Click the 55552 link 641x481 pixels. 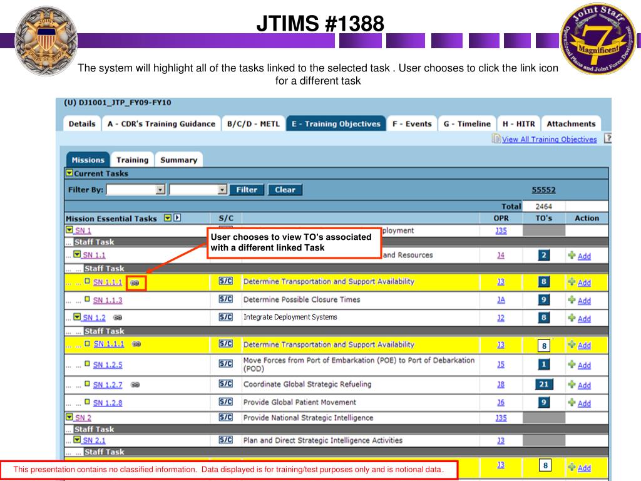[x=543, y=190]
